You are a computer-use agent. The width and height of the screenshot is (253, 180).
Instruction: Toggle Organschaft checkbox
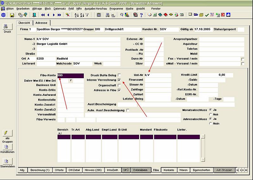click(119, 85)
